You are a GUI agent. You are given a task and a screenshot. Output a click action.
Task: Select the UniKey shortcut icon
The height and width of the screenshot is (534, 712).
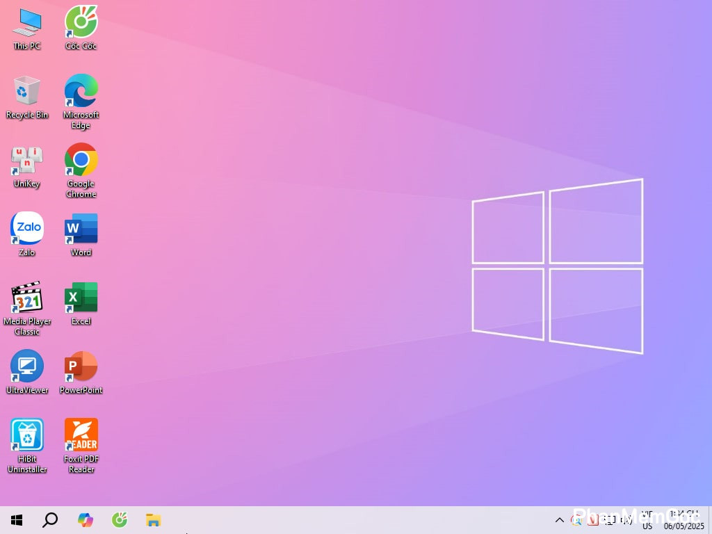coord(27,160)
